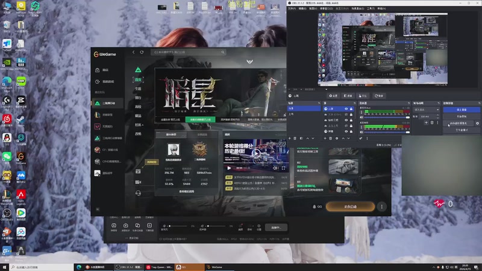
Task: Click the Start Recording button in OBS
Action: 462,116
